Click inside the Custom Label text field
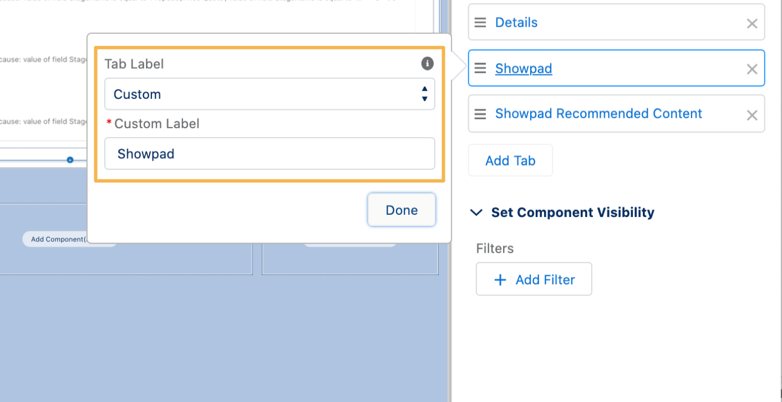 pyautogui.click(x=270, y=154)
